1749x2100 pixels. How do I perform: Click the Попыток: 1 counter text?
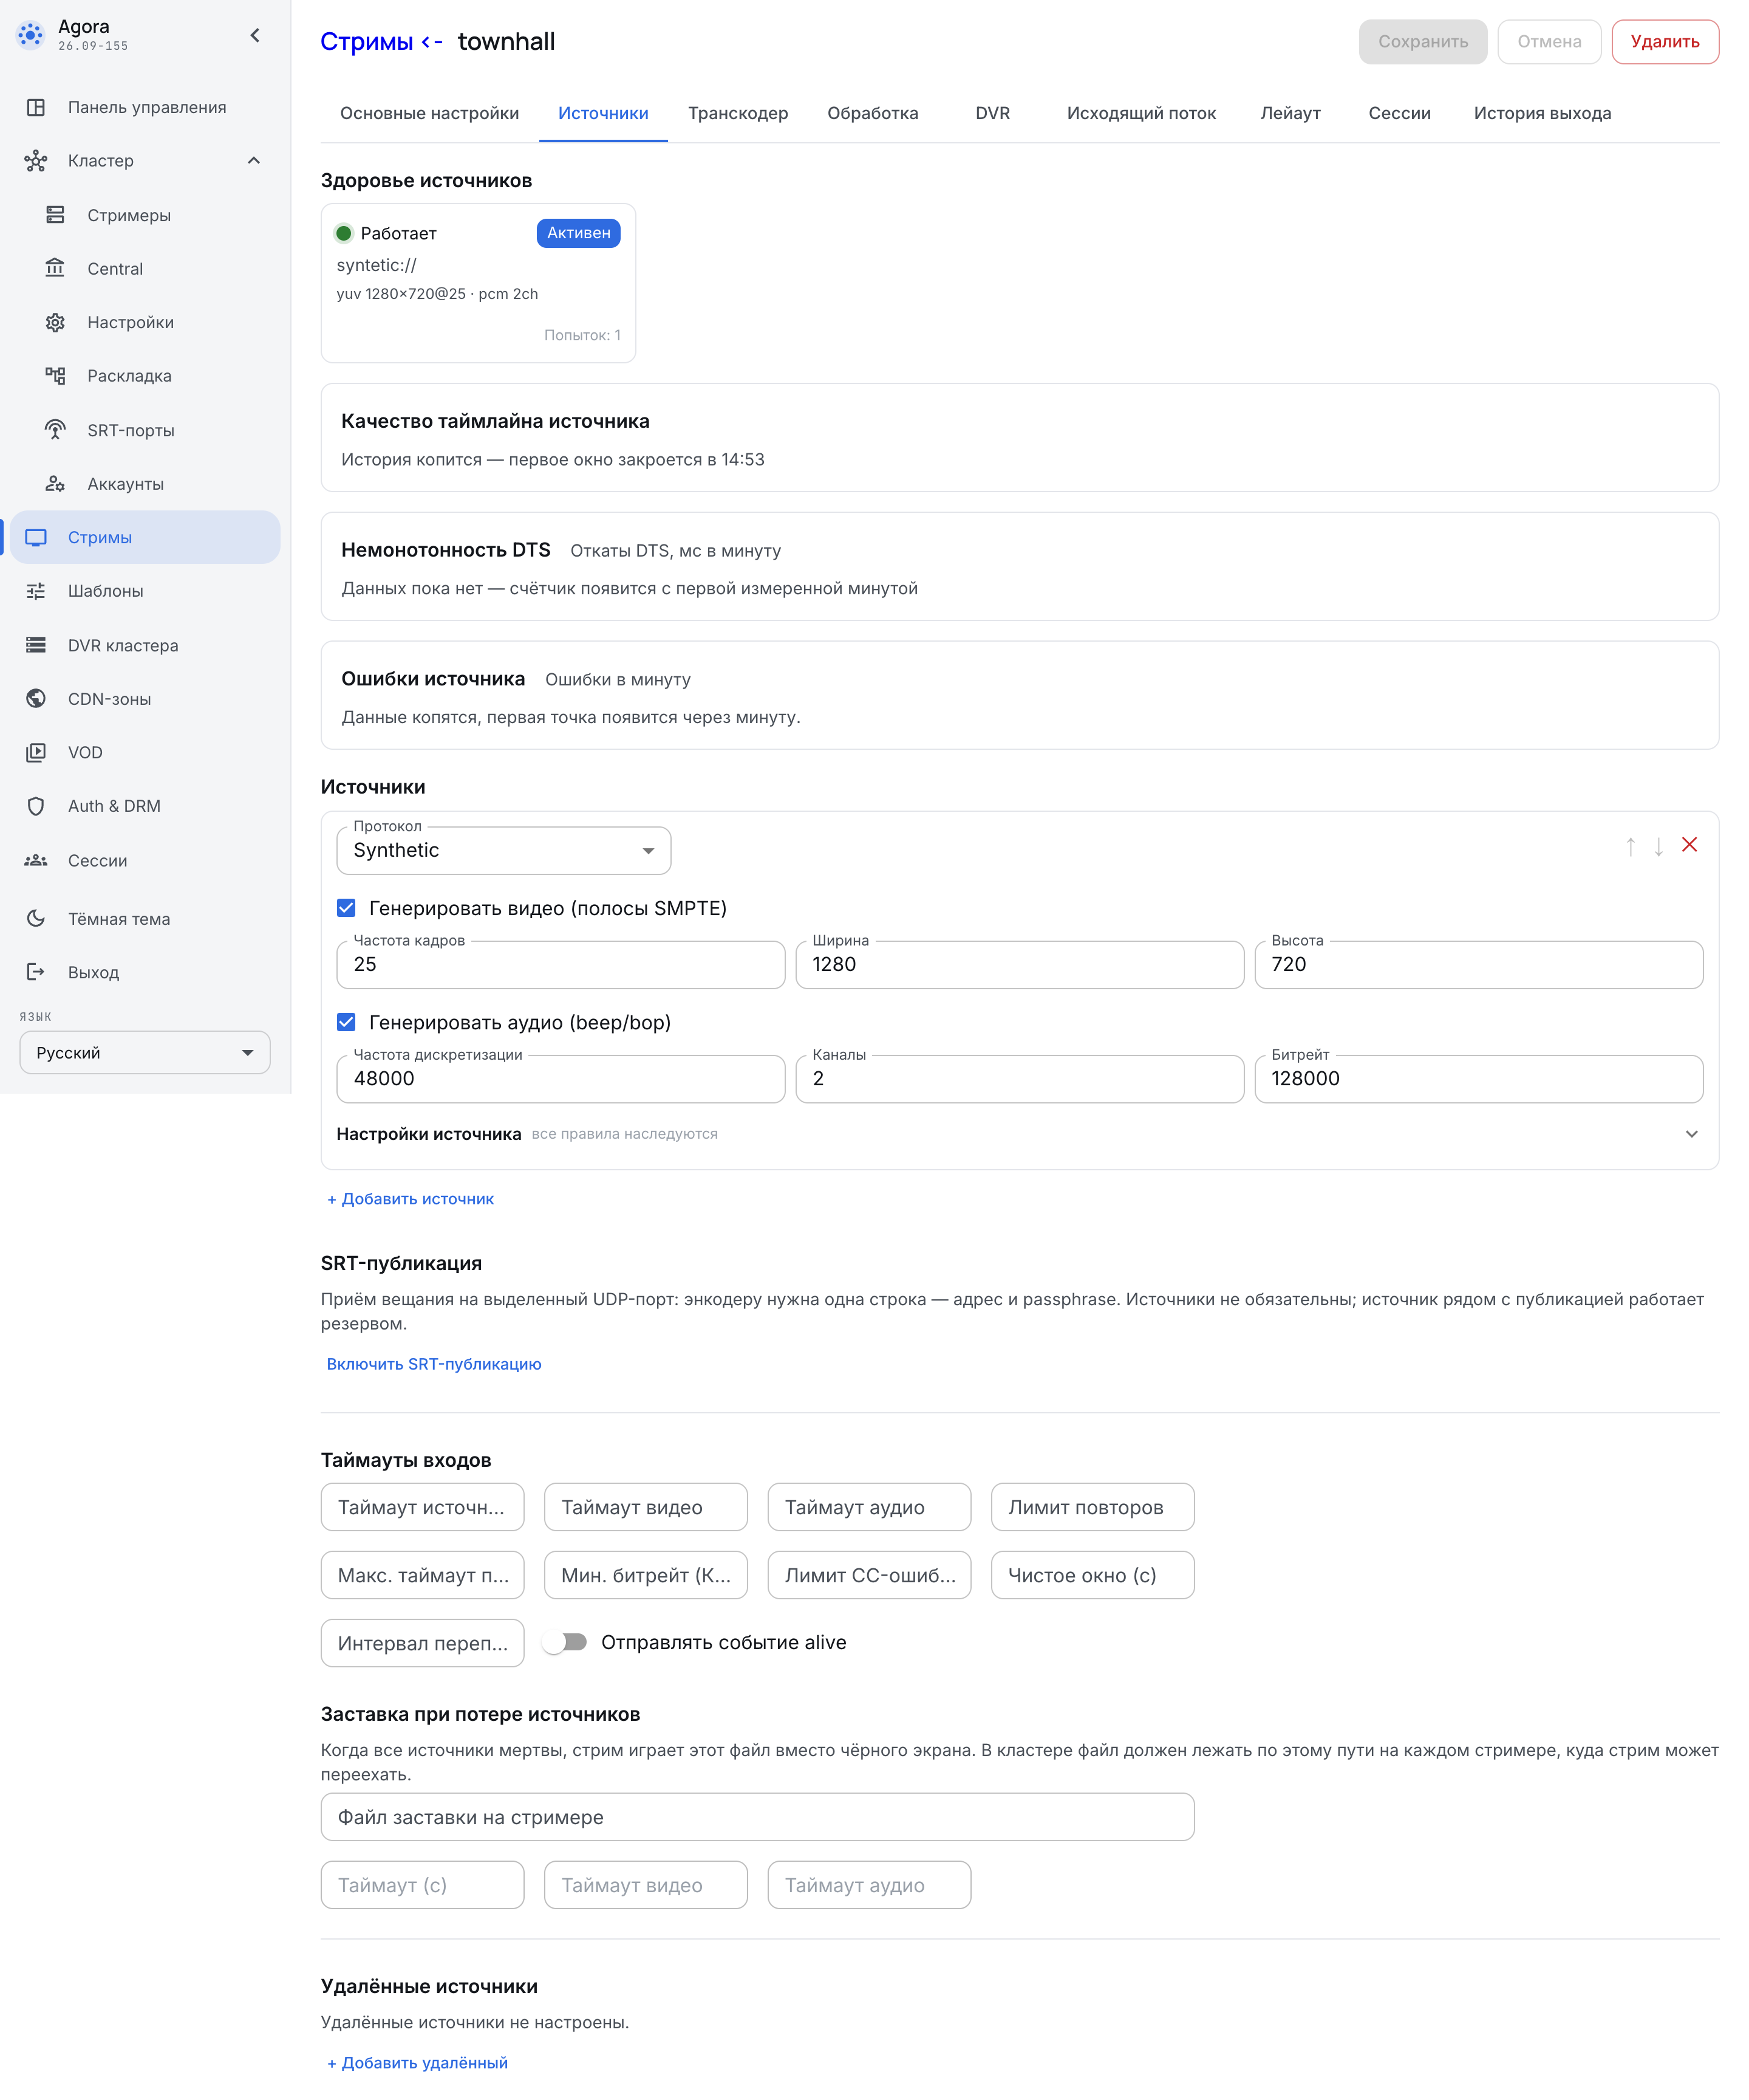pyautogui.click(x=582, y=335)
